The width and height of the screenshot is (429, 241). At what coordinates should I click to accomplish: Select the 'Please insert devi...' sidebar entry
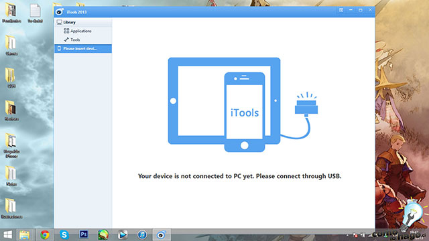83,49
